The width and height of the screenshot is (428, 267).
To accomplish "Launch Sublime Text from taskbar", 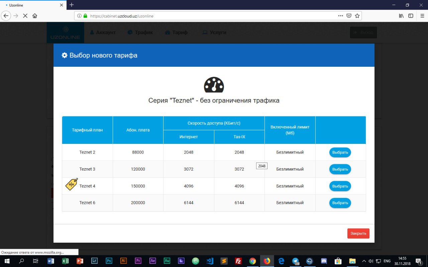I will point(224,261).
